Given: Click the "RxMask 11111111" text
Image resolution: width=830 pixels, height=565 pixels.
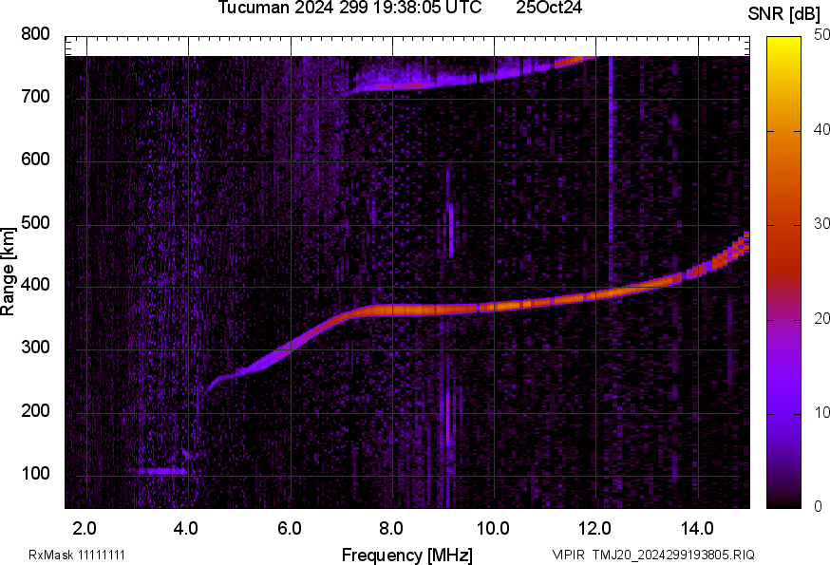Looking at the screenshot, I should click(x=76, y=555).
